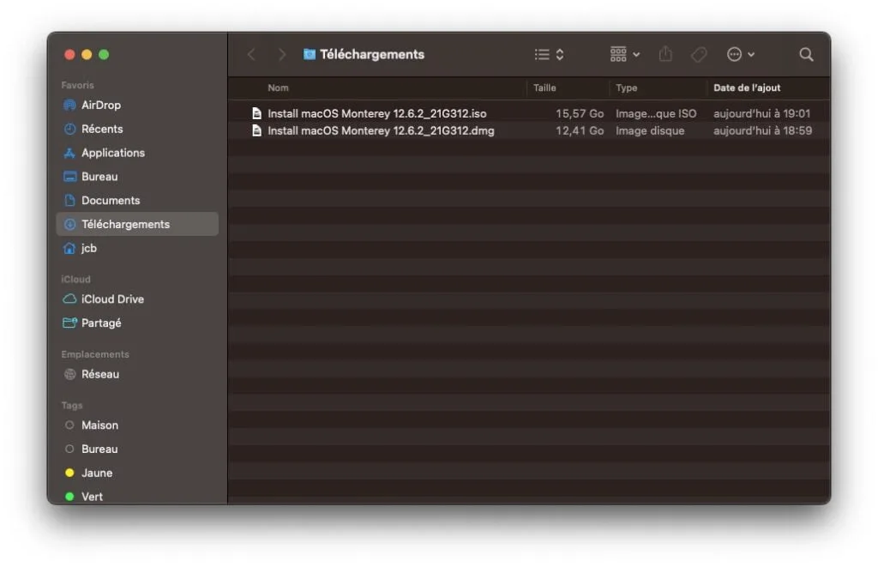Select the Jaune tag

coord(137,473)
